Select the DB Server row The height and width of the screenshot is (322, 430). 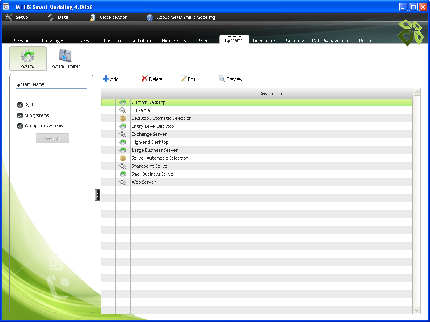pos(257,110)
